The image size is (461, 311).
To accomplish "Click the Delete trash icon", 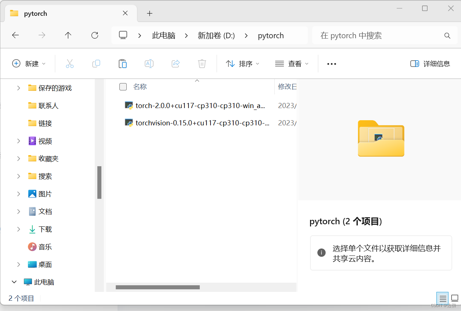I will [202, 64].
